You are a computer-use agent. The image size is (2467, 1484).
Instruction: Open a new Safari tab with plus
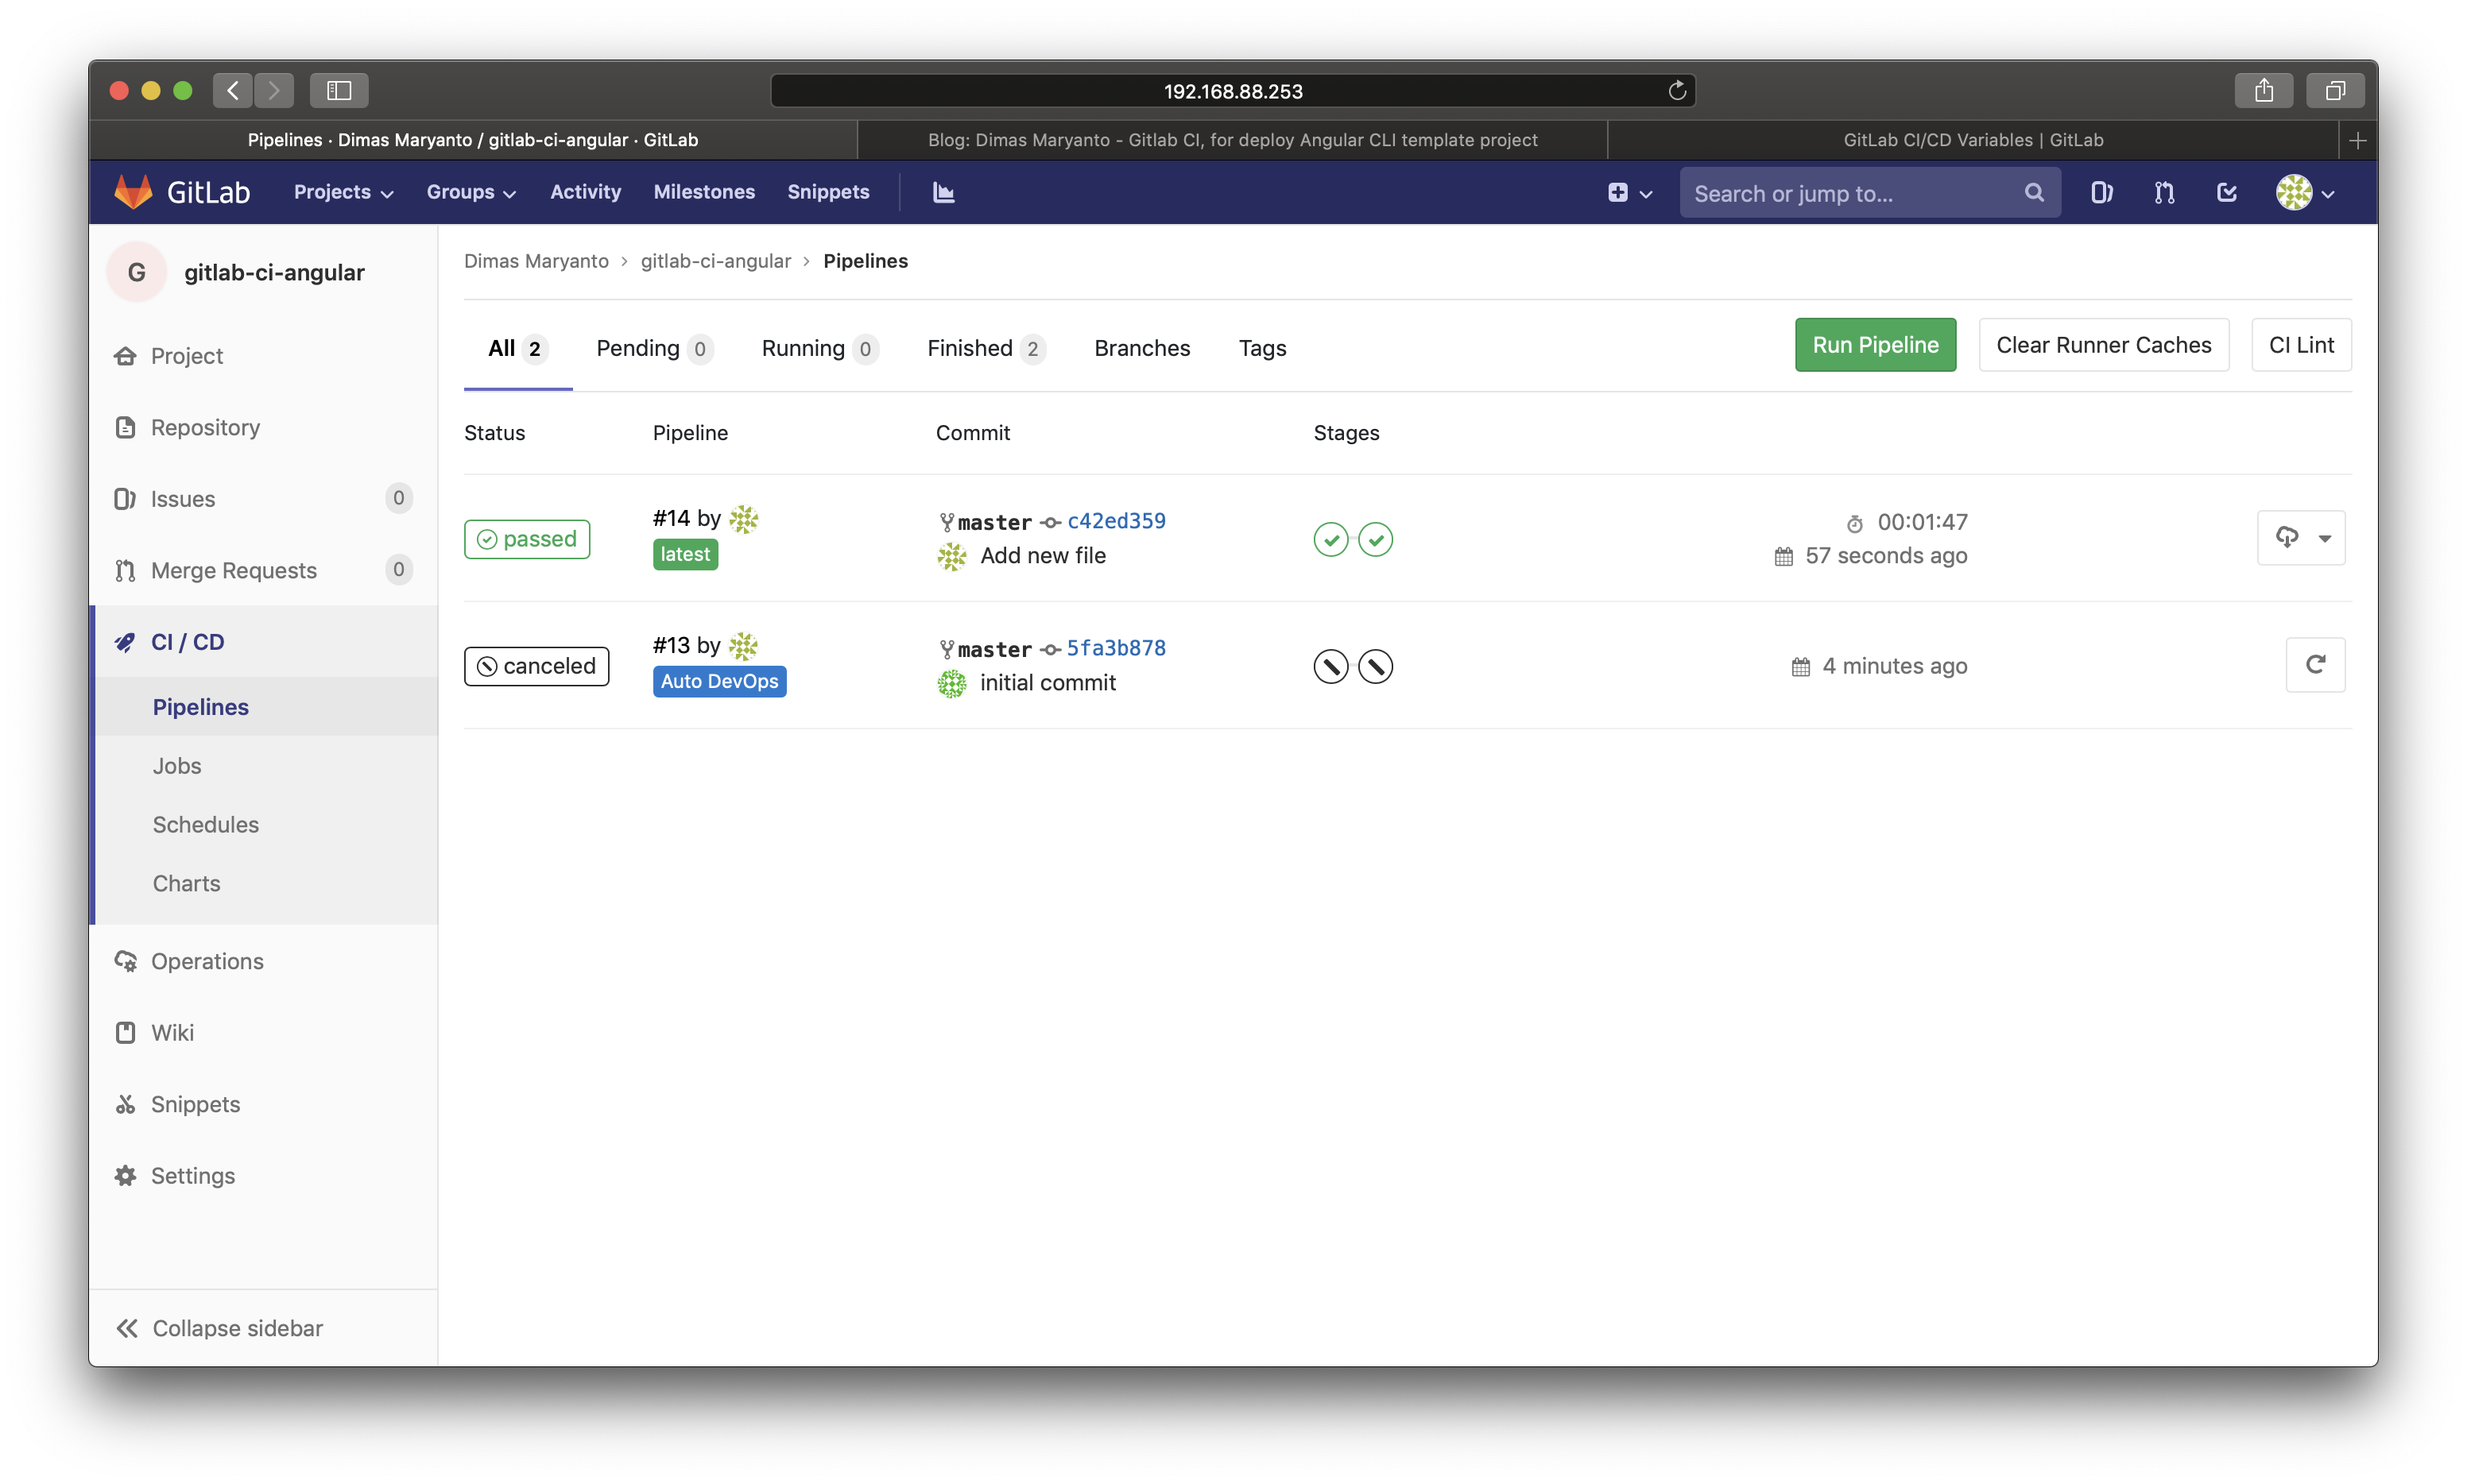2357,140
